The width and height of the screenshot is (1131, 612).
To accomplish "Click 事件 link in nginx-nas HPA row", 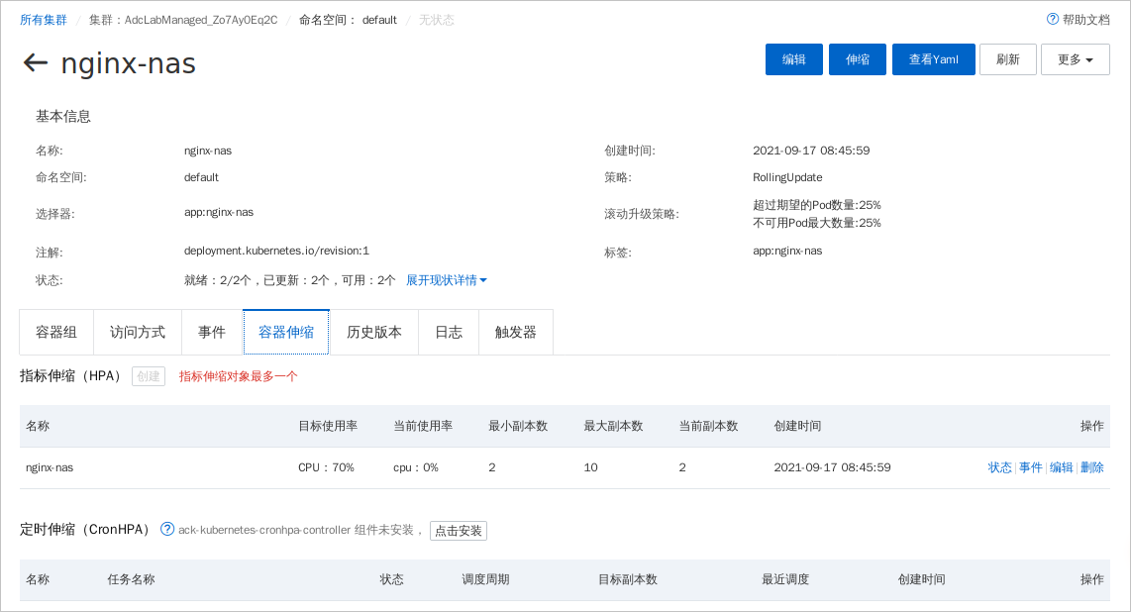I will 1030,467.
